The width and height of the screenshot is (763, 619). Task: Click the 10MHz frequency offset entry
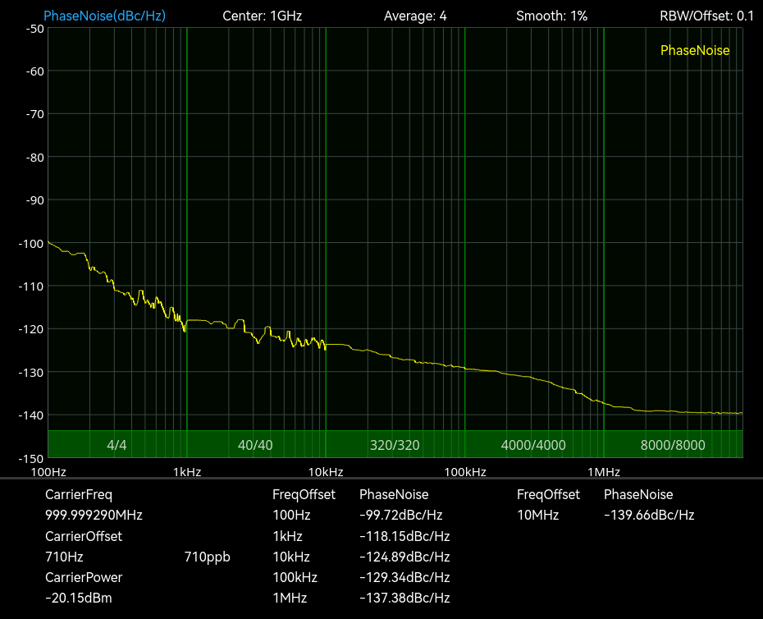pyautogui.click(x=537, y=516)
